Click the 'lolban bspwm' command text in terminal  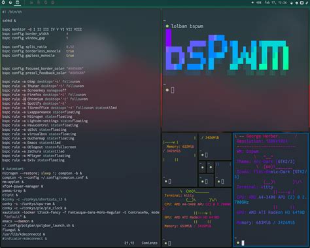pyautogui.click(x=187, y=26)
